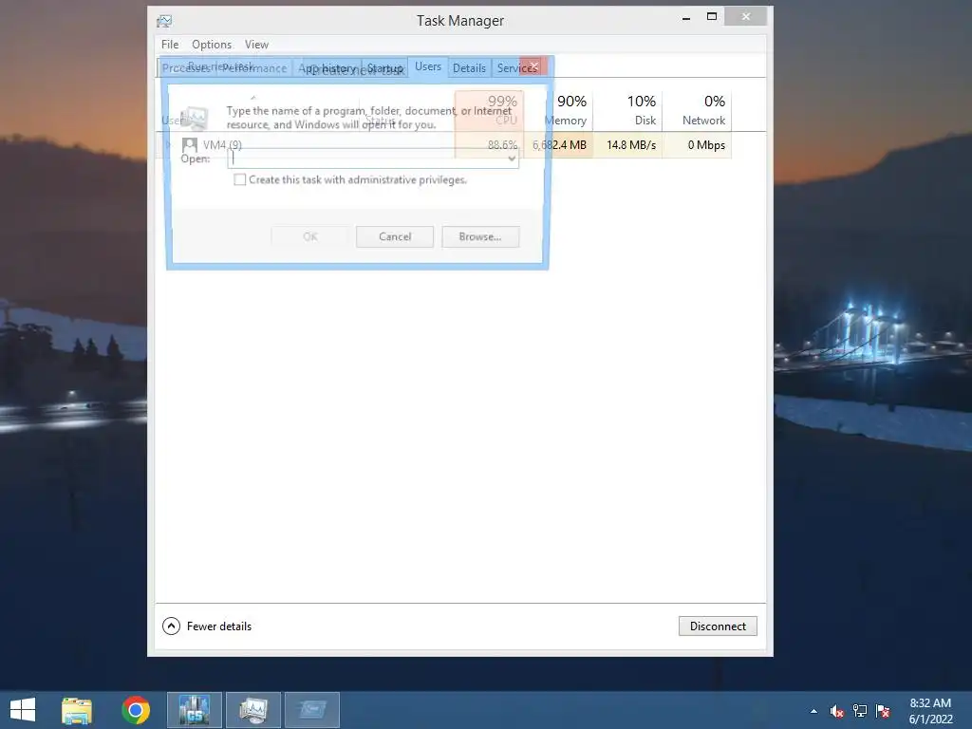Click the run dialog program icon
Screen dimensions: 972x729
tap(194, 117)
